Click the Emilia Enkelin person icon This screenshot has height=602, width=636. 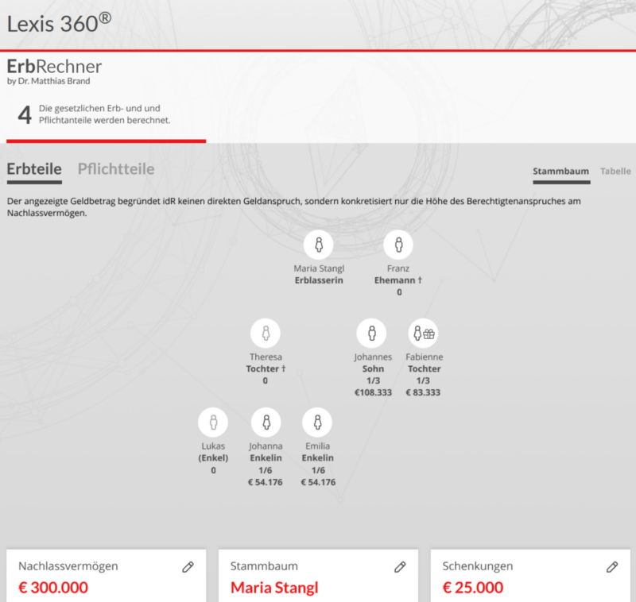click(x=317, y=422)
